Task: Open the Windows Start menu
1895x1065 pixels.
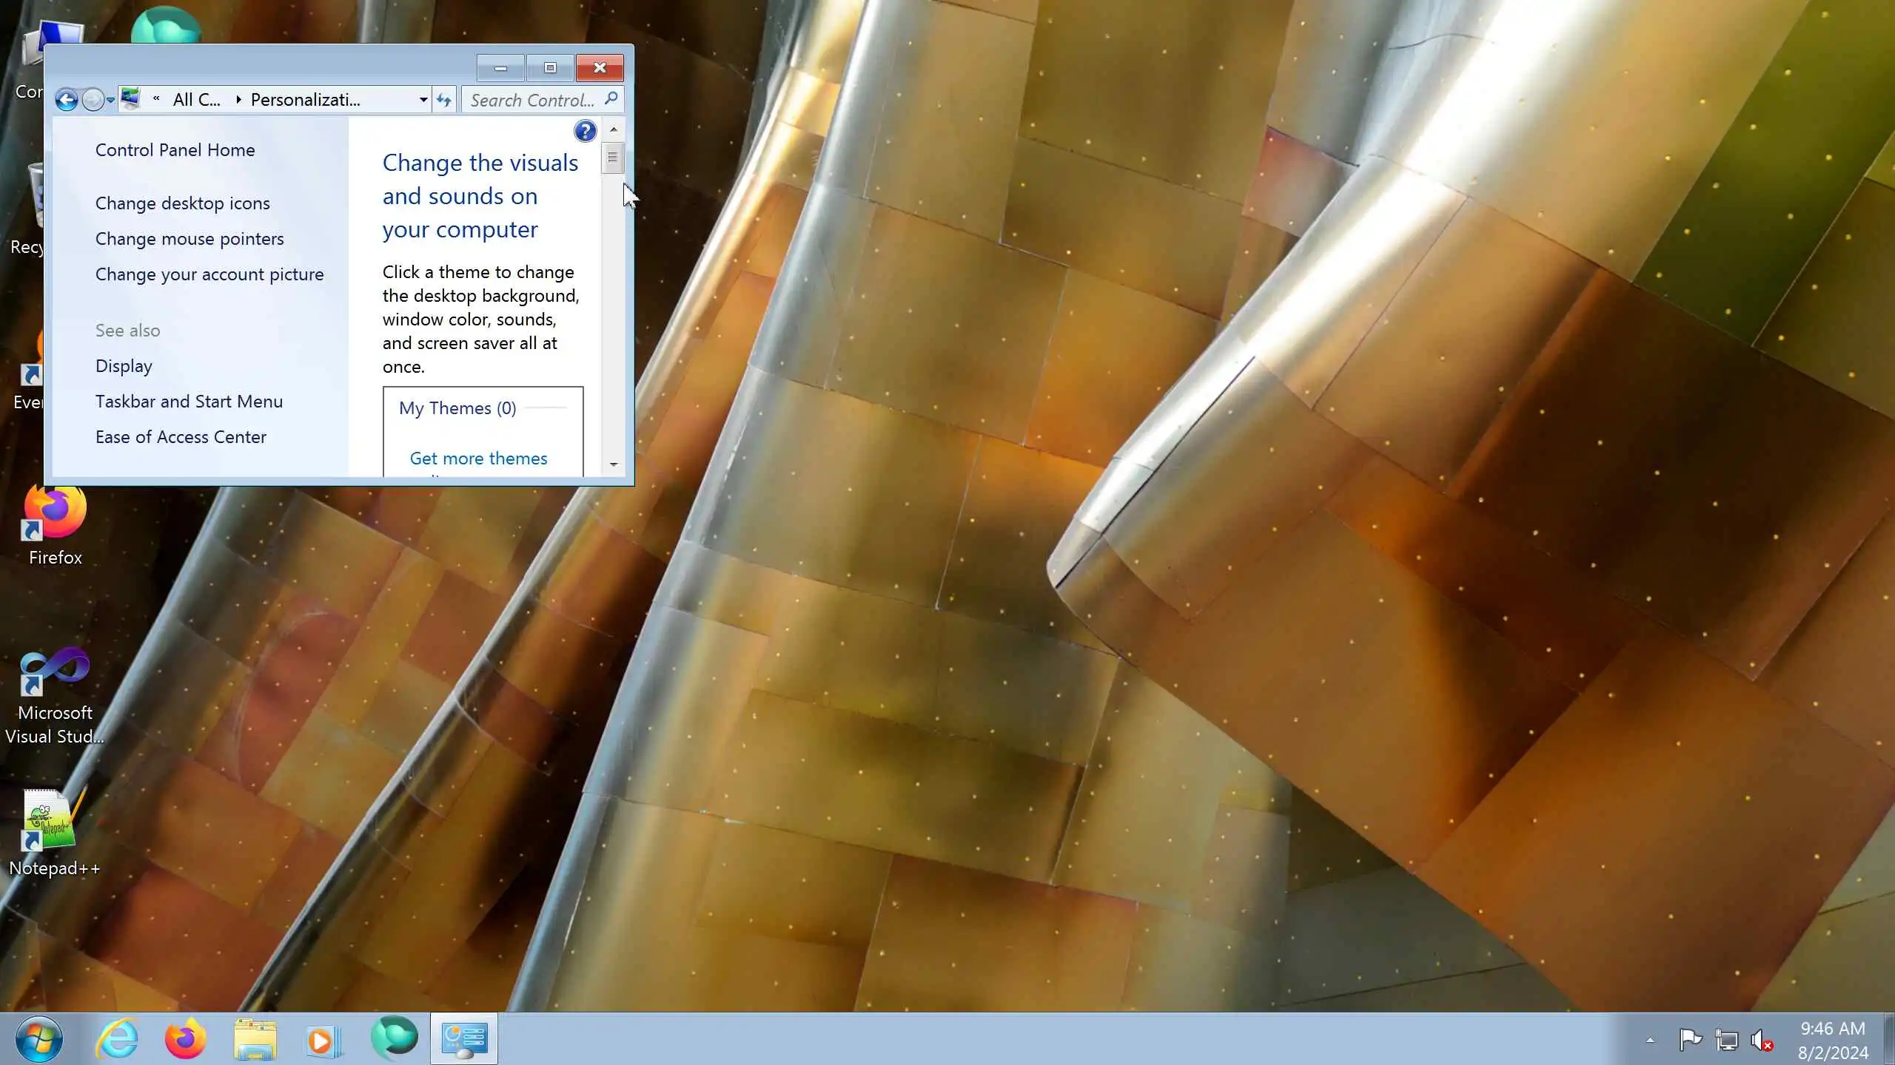Action: tap(38, 1039)
